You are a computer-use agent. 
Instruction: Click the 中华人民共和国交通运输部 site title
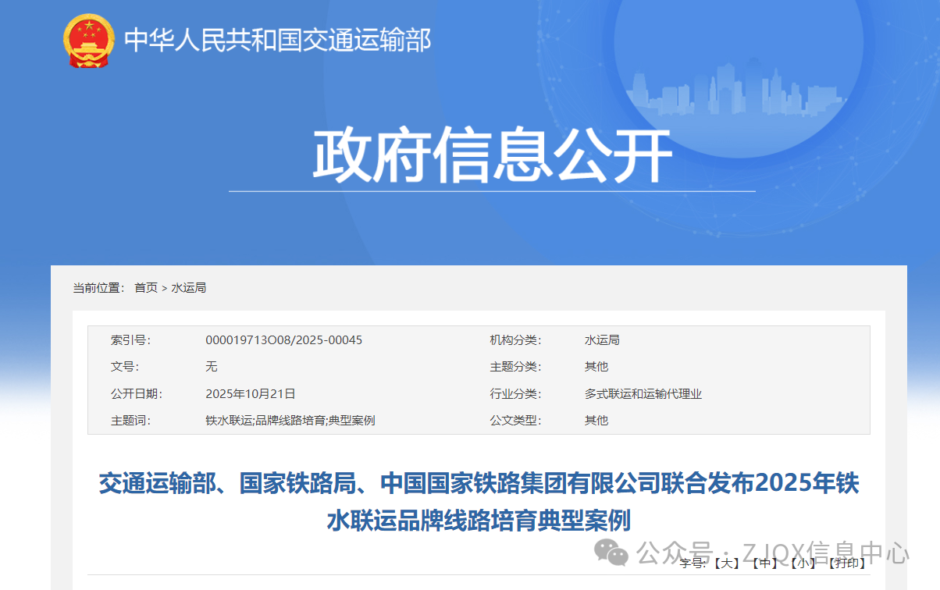tap(278, 41)
